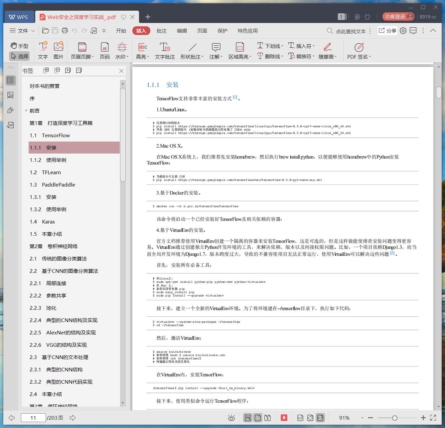Expand the 注解 dropdown arrow
This screenshot has width=445, height=428.
222,57
